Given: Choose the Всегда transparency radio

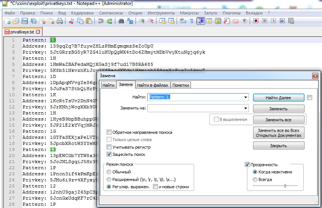Looking at the screenshot, I should tap(255, 179).
